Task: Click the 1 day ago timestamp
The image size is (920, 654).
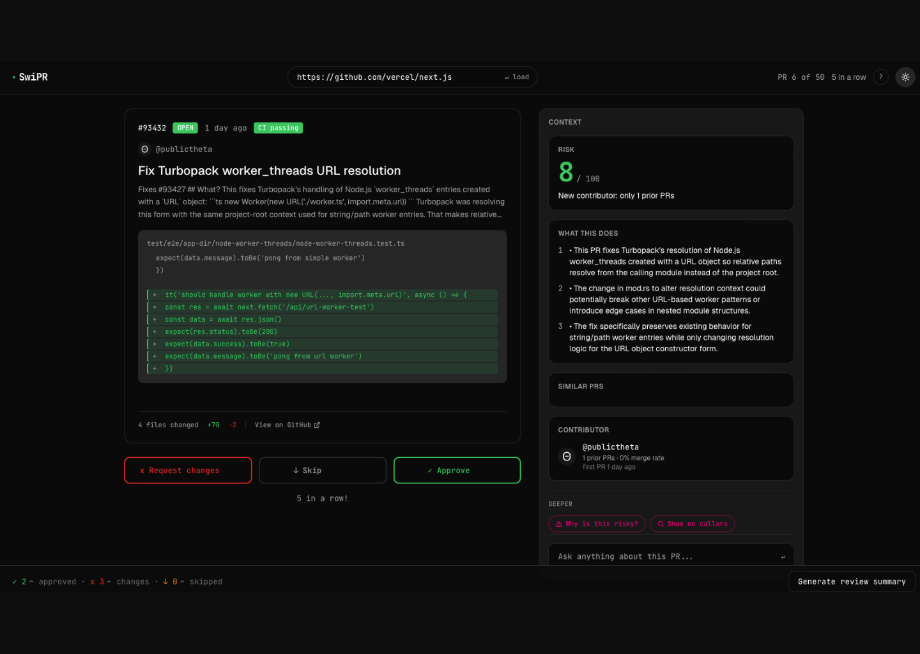Action: coord(226,128)
